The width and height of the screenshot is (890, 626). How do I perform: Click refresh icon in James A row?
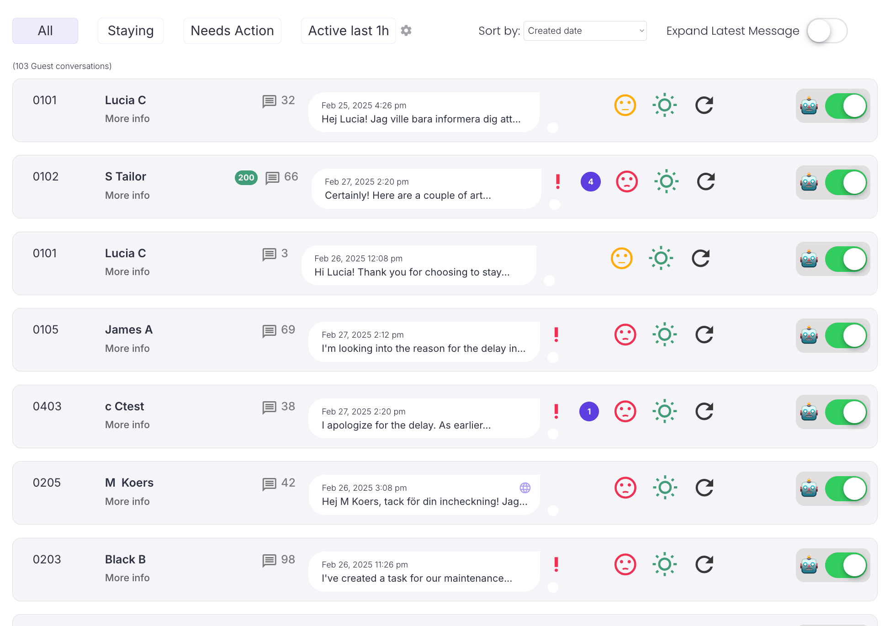point(704,334)
